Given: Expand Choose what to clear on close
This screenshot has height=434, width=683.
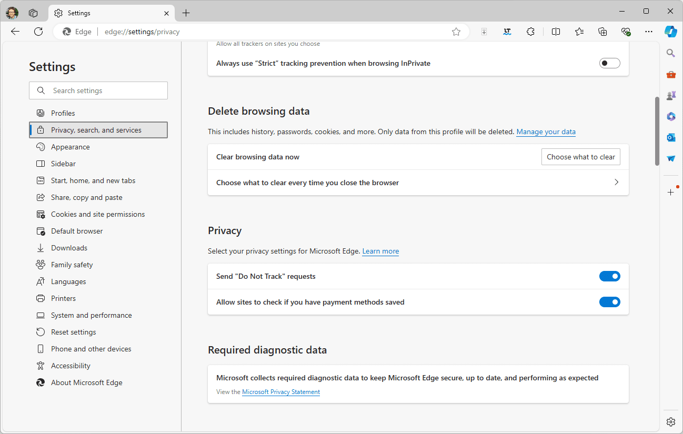Looking at the screenshot, I should (616, 183).
